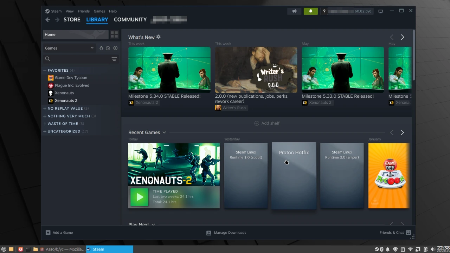Open Milestone 5.33.0 STABLE Released news item
450x253 pixels.
coord(343,70)
